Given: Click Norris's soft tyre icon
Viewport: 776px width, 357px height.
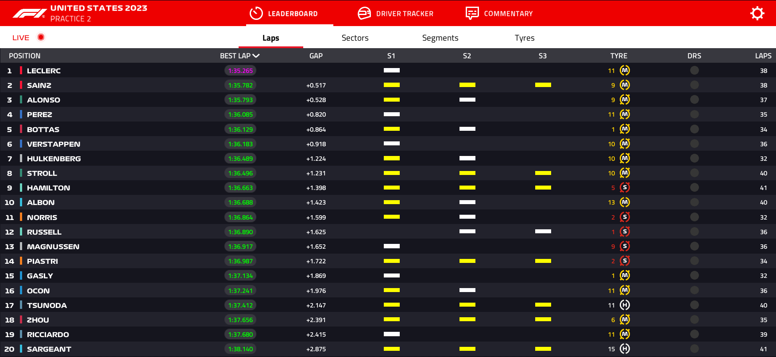Looking at the screenshot, I should coord(625,217).
